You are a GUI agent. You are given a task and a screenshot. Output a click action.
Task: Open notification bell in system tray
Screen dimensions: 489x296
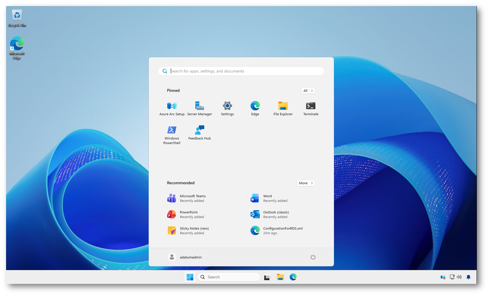click(x=468, y=277)
